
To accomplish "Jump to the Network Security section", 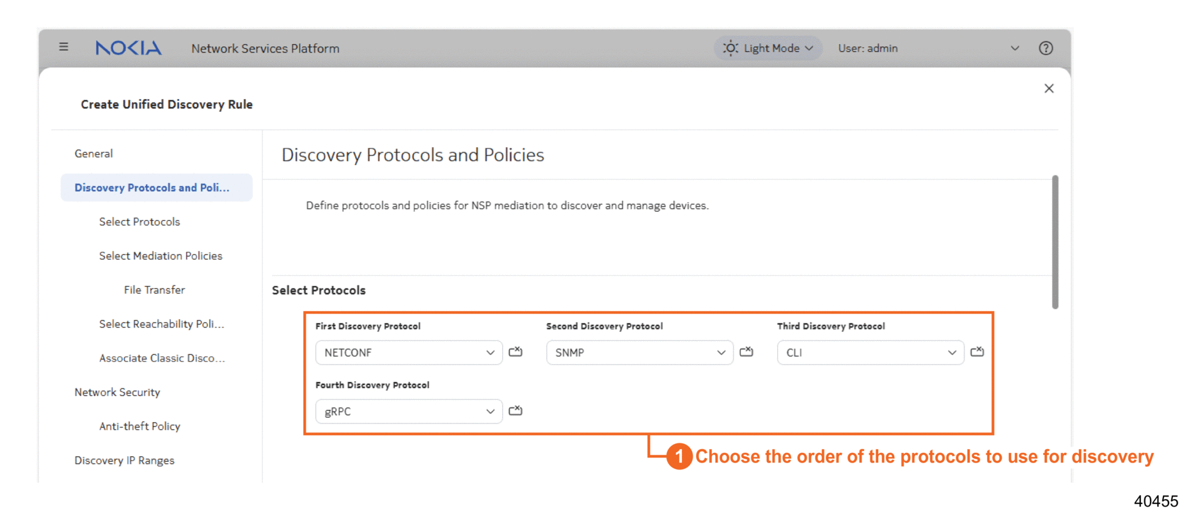I will click(x=117, y=392).
